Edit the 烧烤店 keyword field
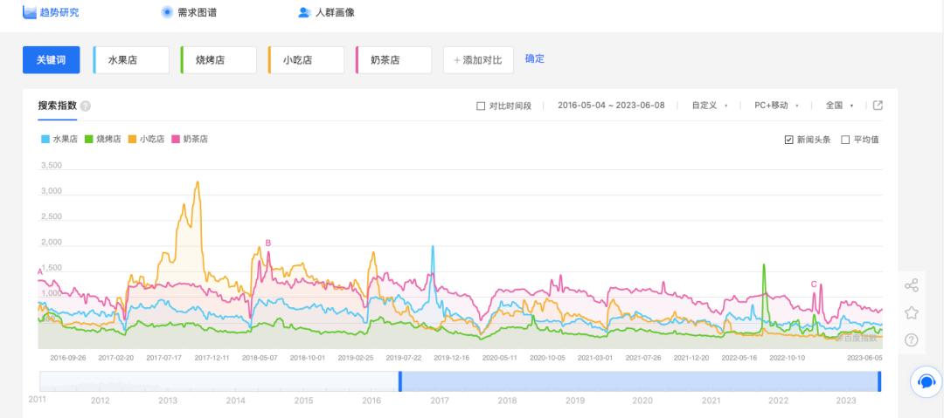944x418 pixels. pos(219,60)
